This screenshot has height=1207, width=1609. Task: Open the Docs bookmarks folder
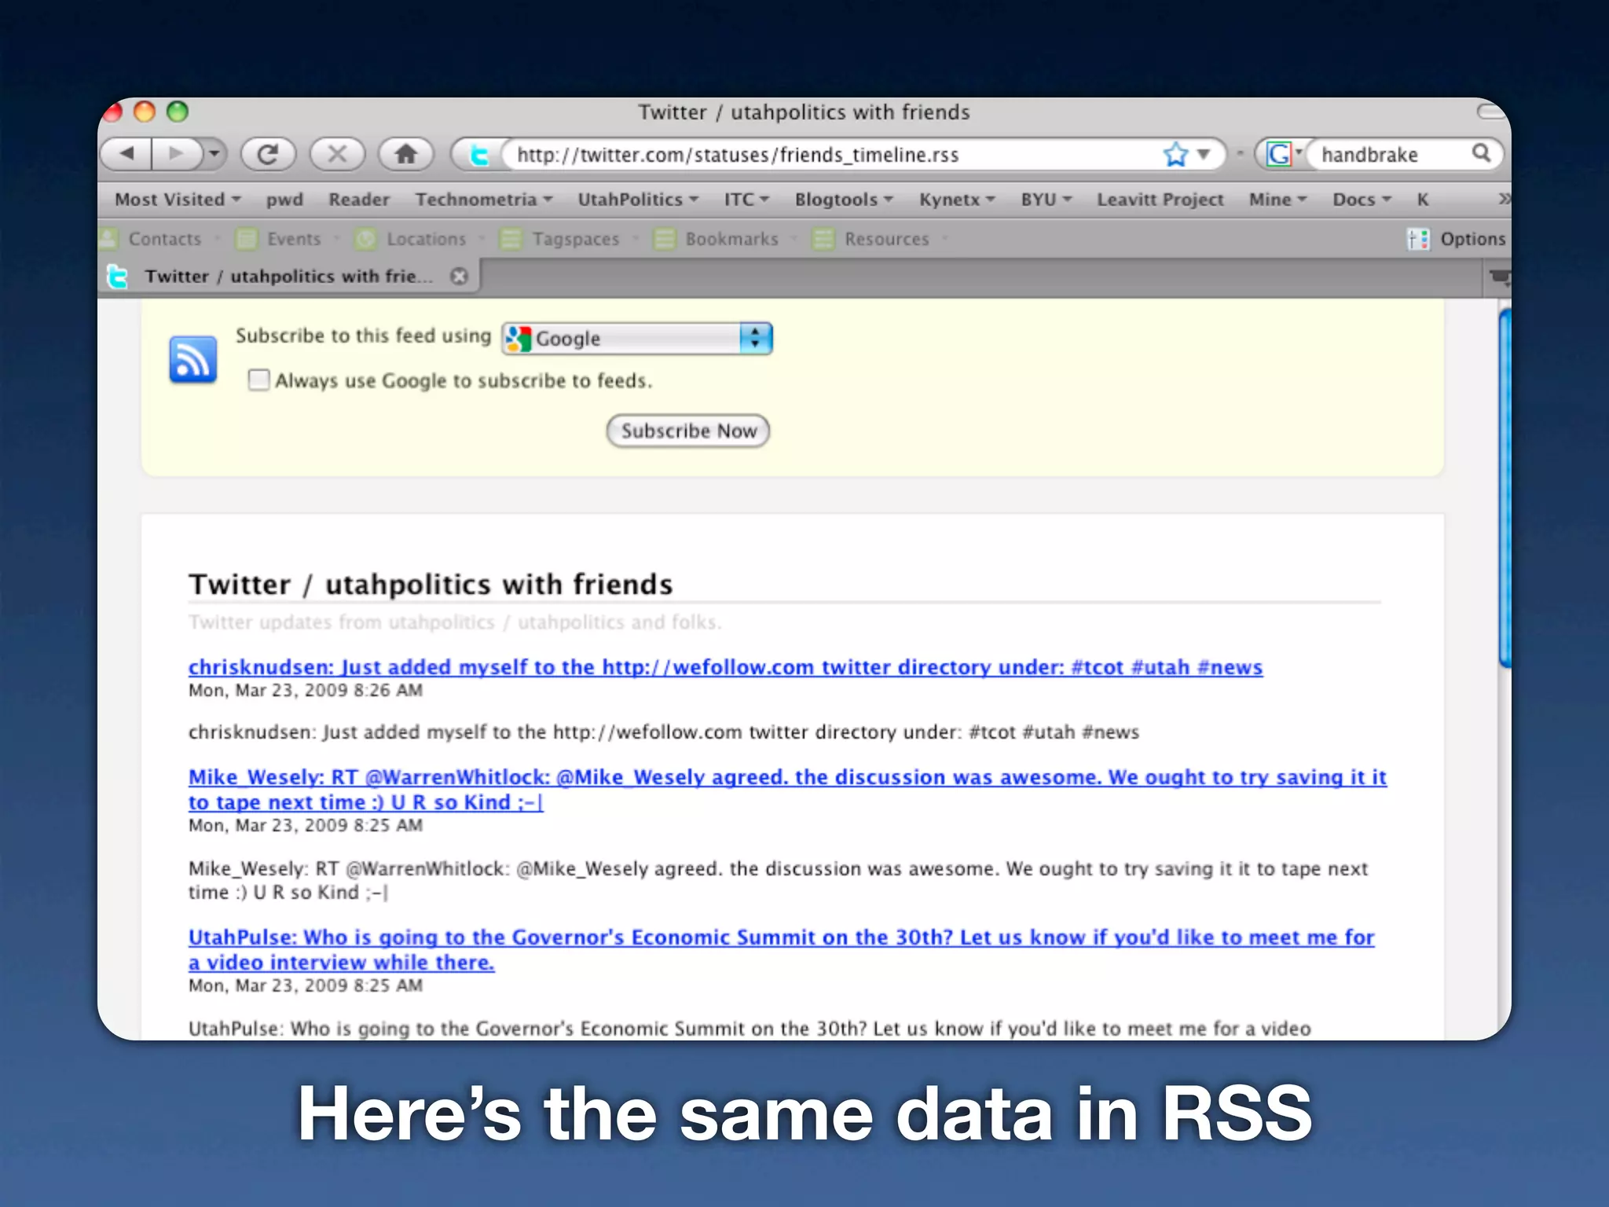(1362, 200)
